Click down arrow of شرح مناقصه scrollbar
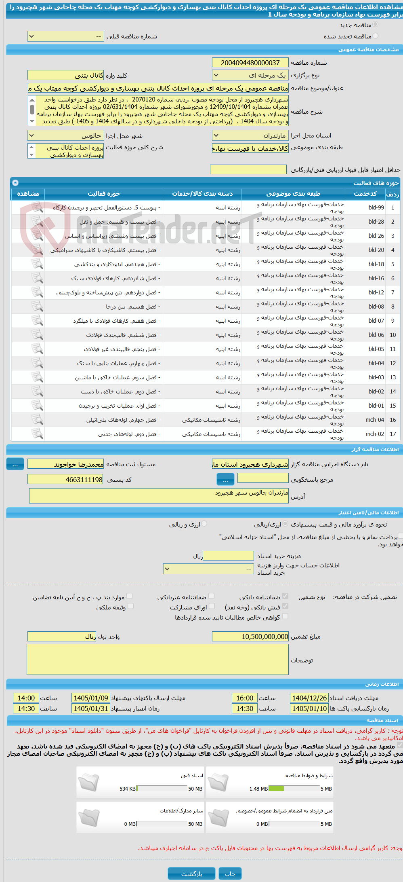 [32, 121]
